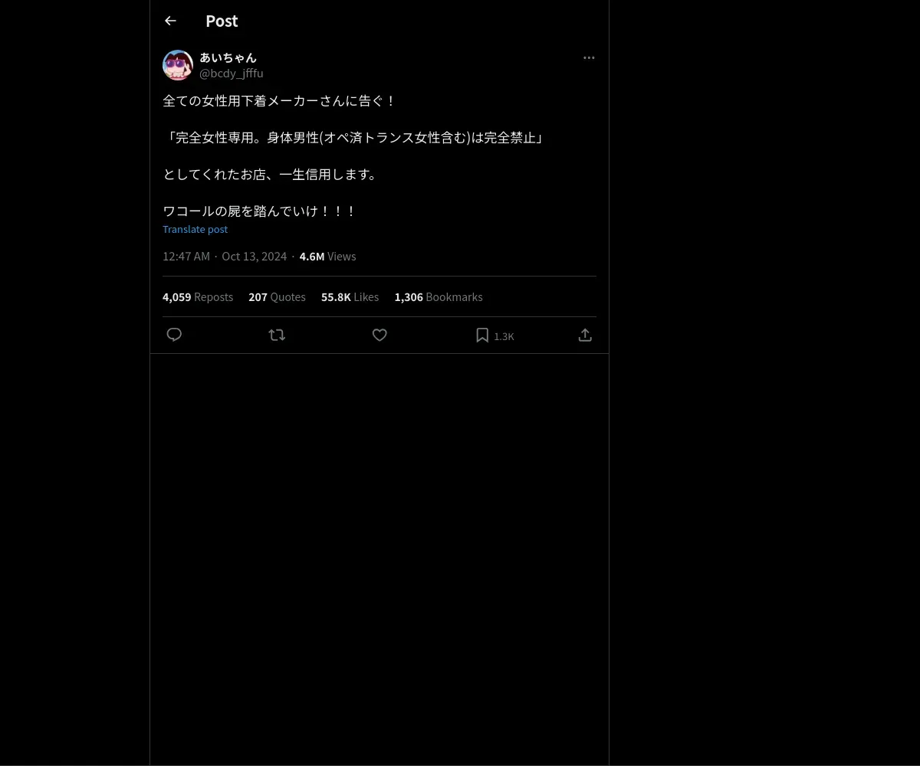Click the 4.6M Views count
Viewport: 920px width, 766px height.
click(x=327, y=256)
